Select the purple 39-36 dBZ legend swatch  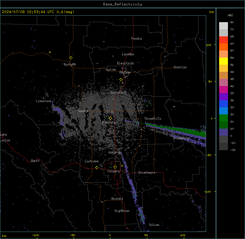223,97
